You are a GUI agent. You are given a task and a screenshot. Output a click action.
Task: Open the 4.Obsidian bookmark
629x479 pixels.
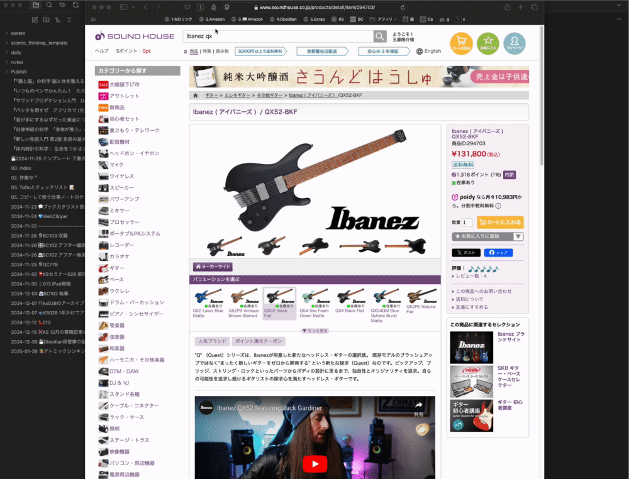point(283,19)
